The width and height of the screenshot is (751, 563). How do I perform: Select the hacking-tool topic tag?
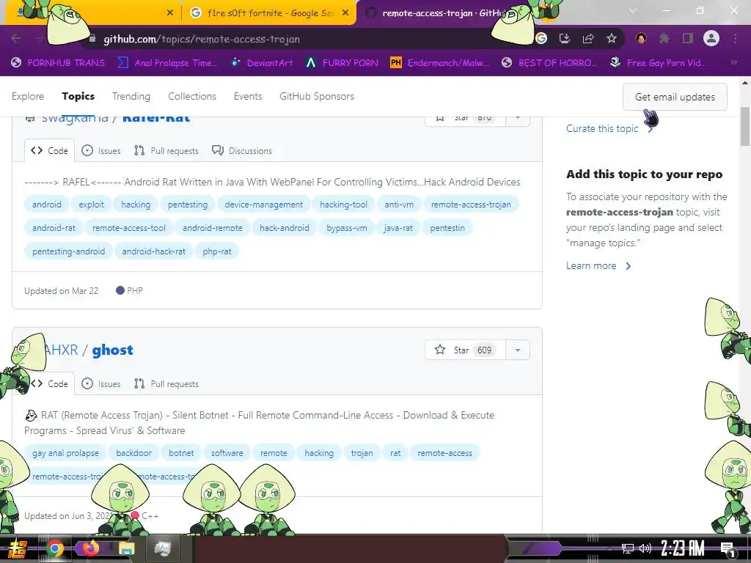[343, 205]
